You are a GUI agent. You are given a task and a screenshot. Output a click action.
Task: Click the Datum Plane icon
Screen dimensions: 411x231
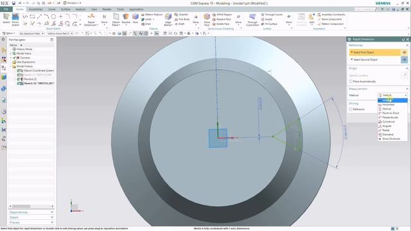pos(116,17)
